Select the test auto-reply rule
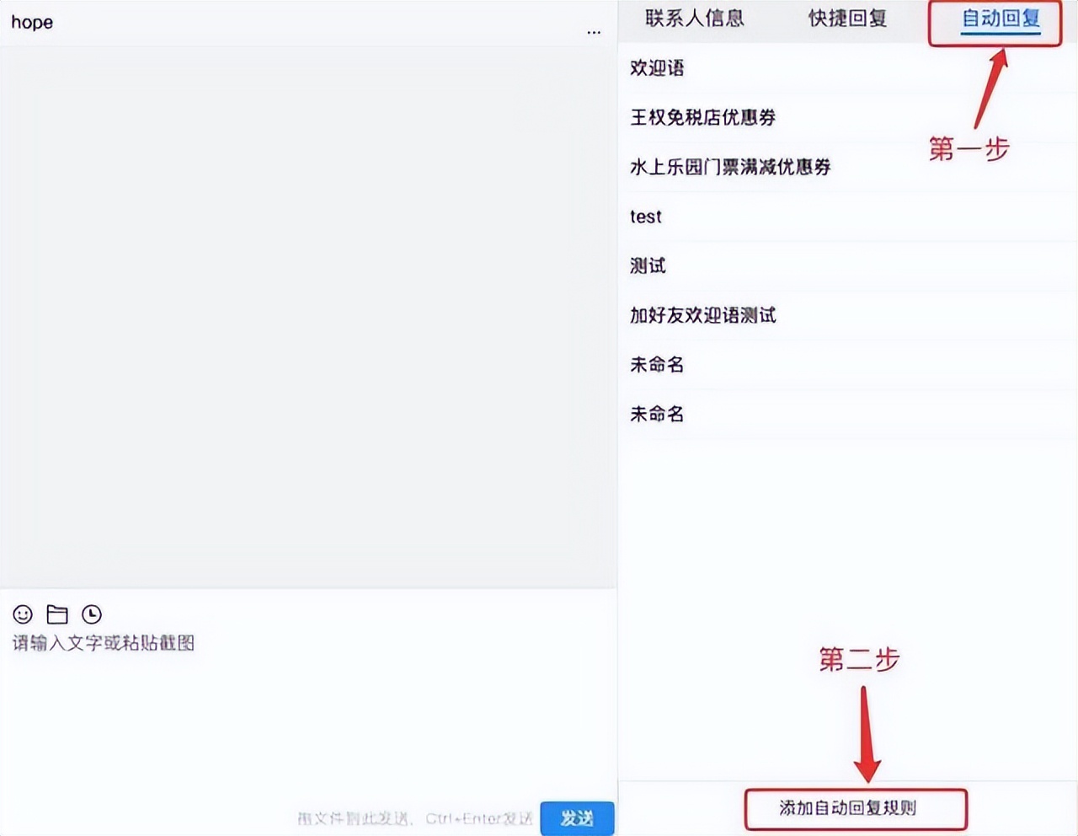The image size is (1078, 836). [646, 217]
